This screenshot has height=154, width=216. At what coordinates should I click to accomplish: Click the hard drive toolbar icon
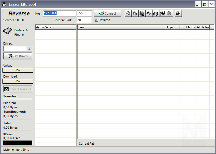[156, 13]
